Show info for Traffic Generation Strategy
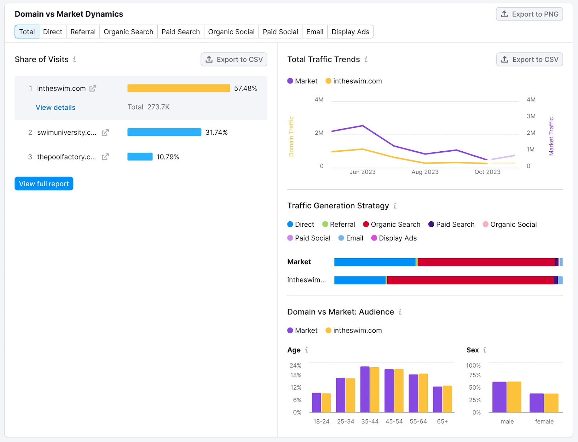 pos(395,206)
